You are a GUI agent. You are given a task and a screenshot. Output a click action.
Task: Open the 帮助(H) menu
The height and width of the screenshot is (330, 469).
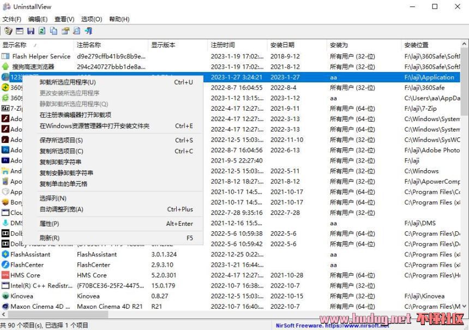119,19
